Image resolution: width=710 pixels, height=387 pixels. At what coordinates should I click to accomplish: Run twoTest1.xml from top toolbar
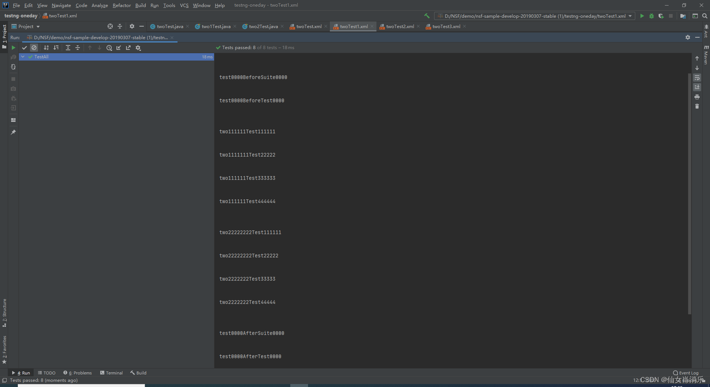pos(642,16)
